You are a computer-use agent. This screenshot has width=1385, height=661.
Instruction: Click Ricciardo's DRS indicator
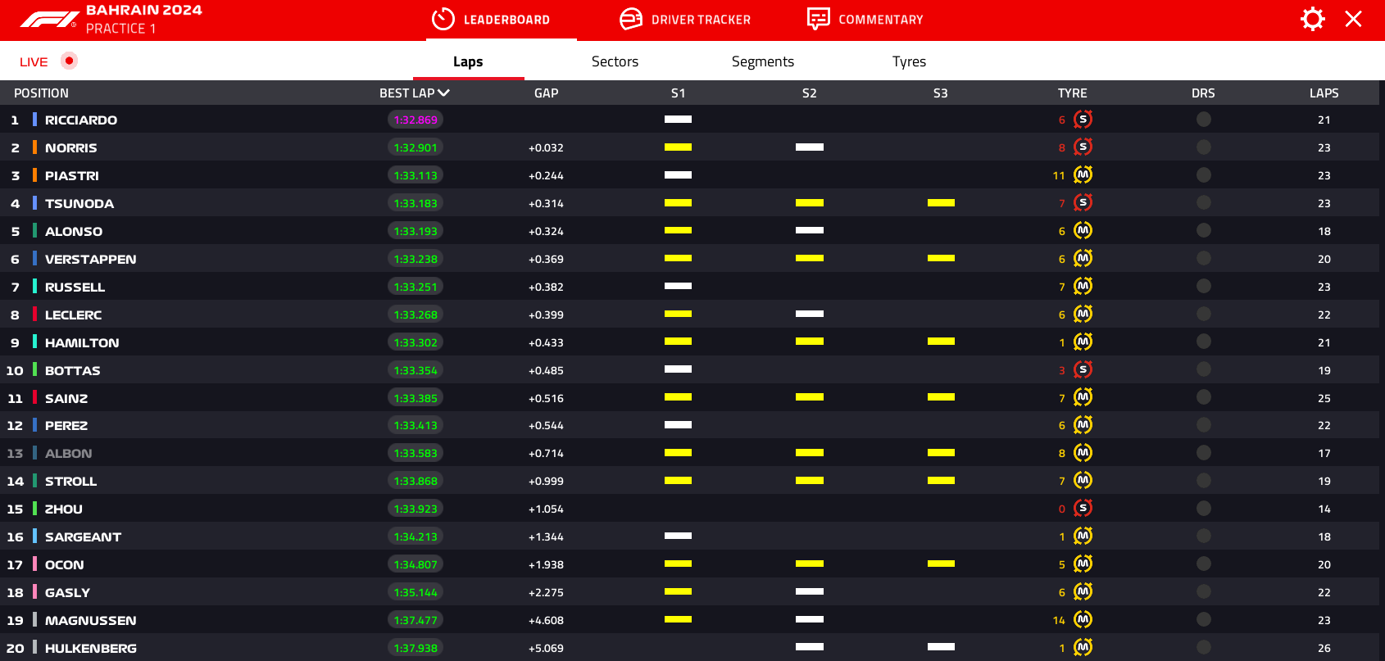[1203, 120]
